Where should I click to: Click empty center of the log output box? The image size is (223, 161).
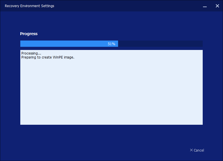pos(111,91)
